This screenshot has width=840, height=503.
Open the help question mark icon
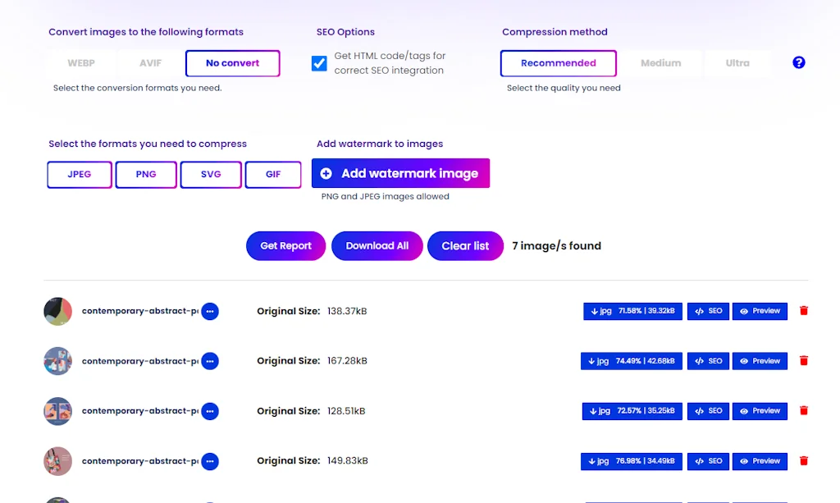pyautogui.click(x=798, y=62)
